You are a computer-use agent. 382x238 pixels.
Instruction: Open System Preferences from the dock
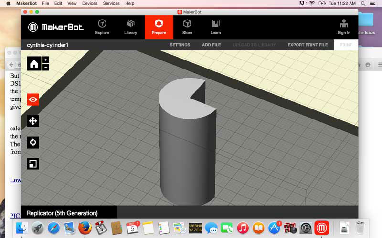pyautogui.click(x=306, y=228)
